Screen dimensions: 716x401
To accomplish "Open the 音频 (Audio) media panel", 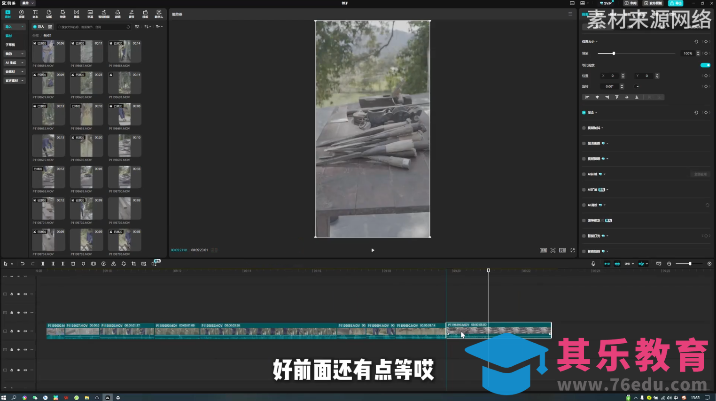I will pos(22,14).
